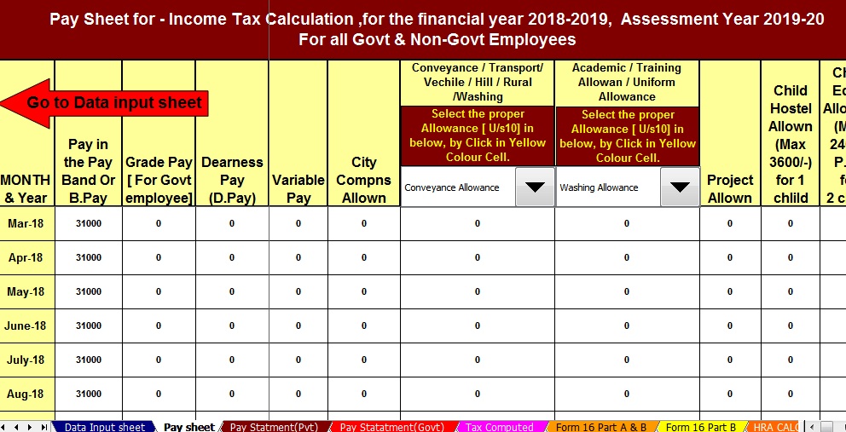Select the 31000 pay cell for May-18
The height and width of the screenshot is (432, 846).
click(x=89, y=291)
